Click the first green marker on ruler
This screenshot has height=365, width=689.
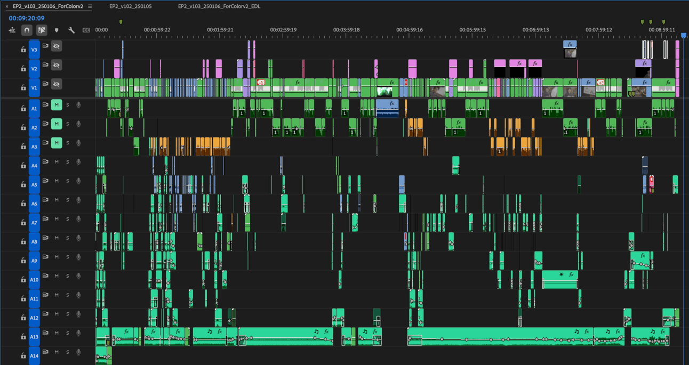coord(121,22)
